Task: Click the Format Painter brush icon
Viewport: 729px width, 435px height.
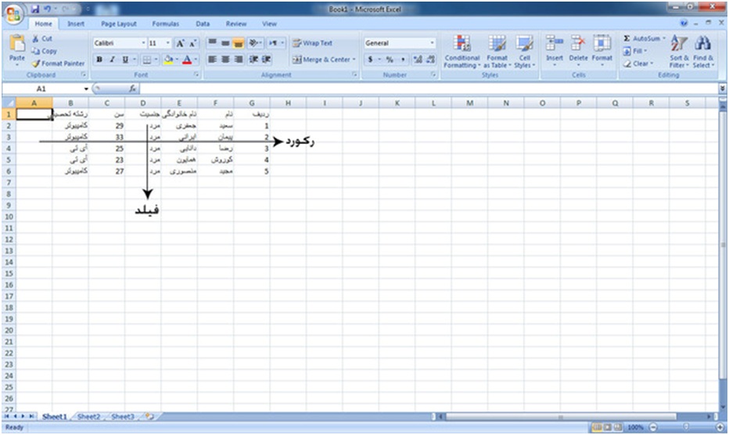Action: 37,63
